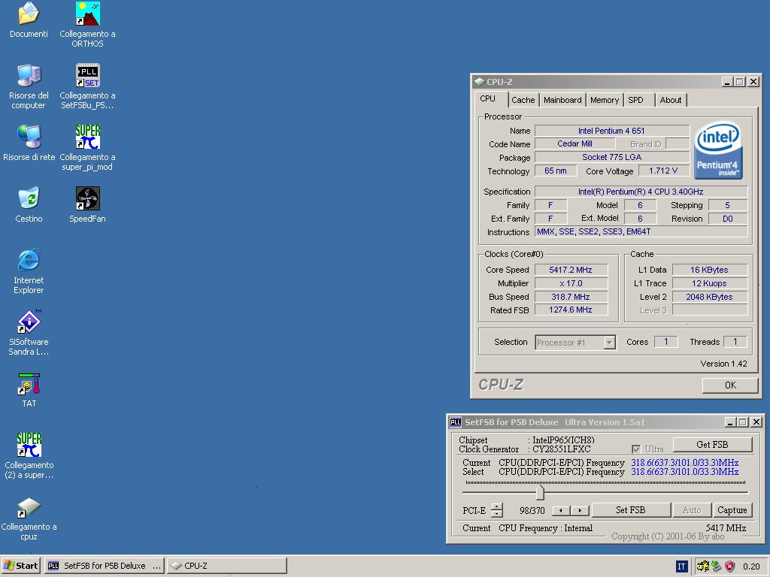Launch SiSoftware Sandra shortcut icon
Screen dimensions: 770x577
29,322
